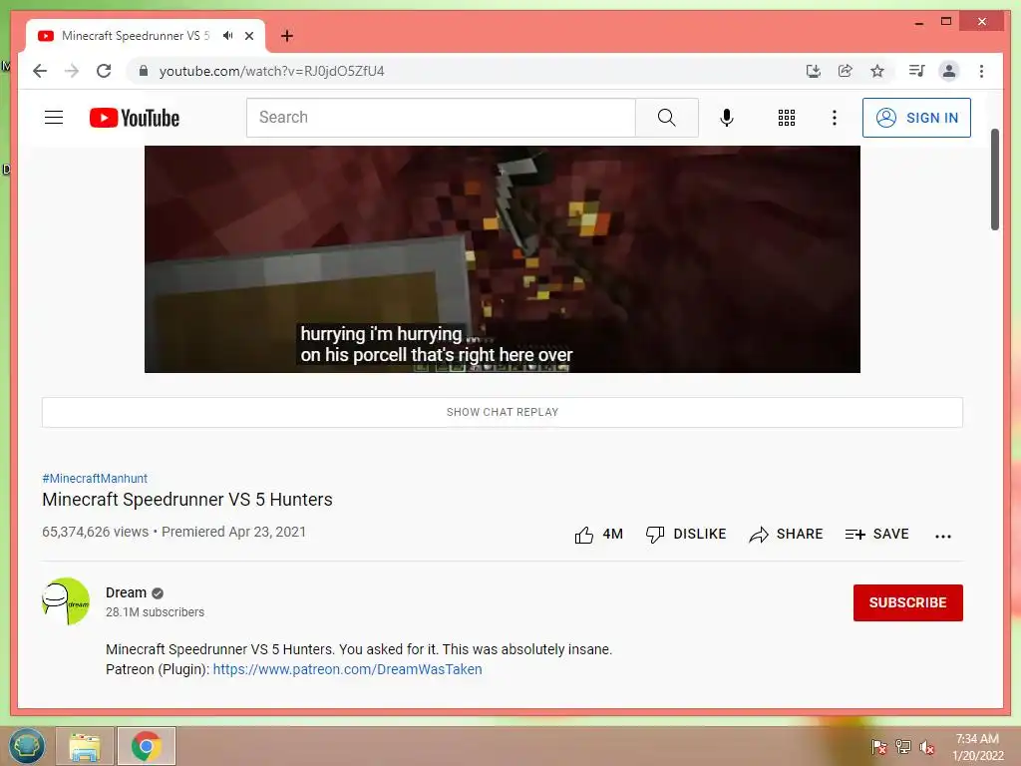Open media controls icon in toolbar
The width and height of the screenshot is (1021, 766).
[917, 71]
